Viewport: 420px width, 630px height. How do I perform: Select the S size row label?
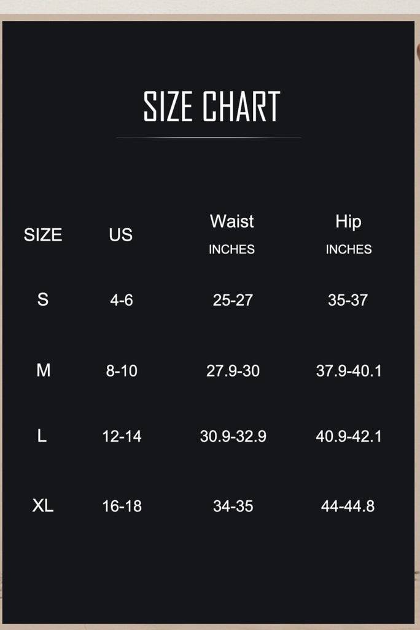(43, 300)
